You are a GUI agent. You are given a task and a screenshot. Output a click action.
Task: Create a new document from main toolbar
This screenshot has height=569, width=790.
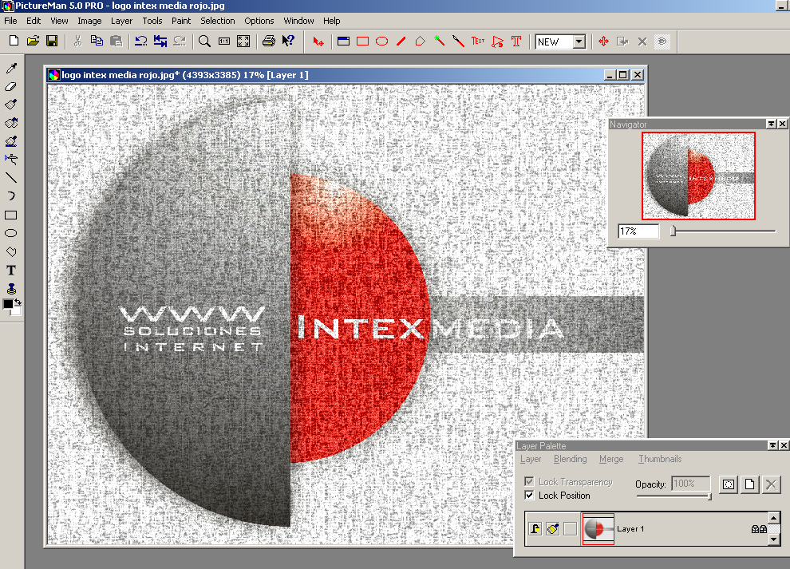pyautogui.click(x=14, y=41)
